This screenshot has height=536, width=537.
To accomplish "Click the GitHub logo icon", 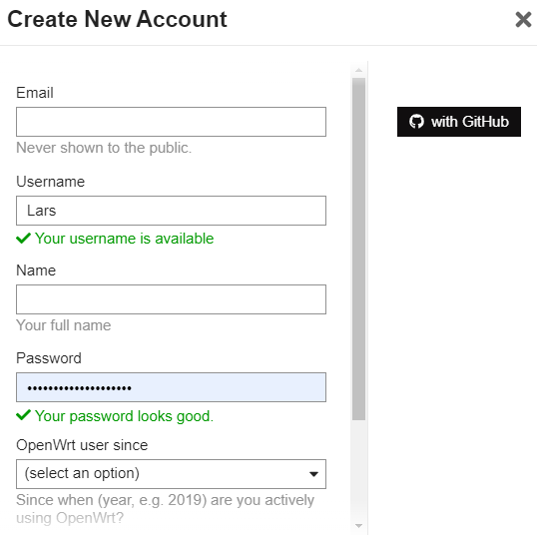I will coord(416,122).
